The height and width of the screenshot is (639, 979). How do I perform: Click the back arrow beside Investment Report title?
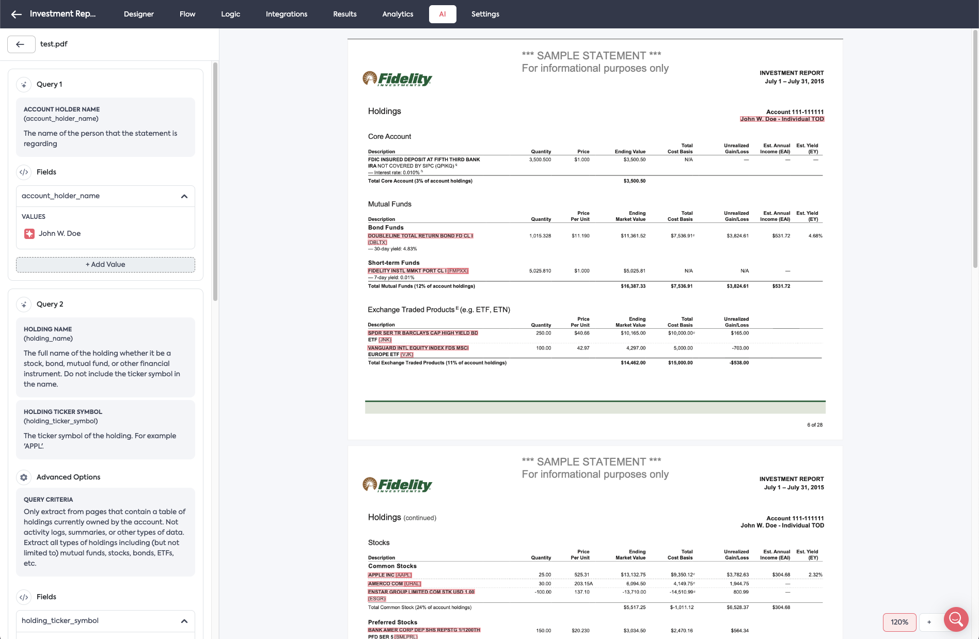point(17,14)
